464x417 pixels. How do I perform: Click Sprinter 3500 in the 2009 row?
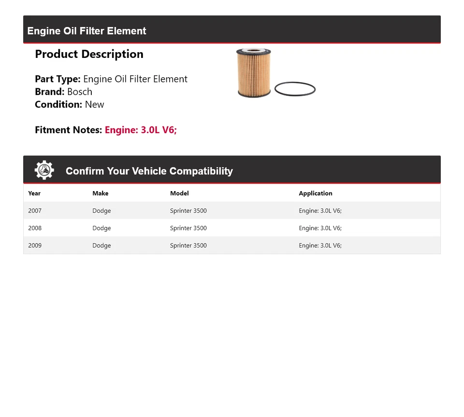coord(188,245)
